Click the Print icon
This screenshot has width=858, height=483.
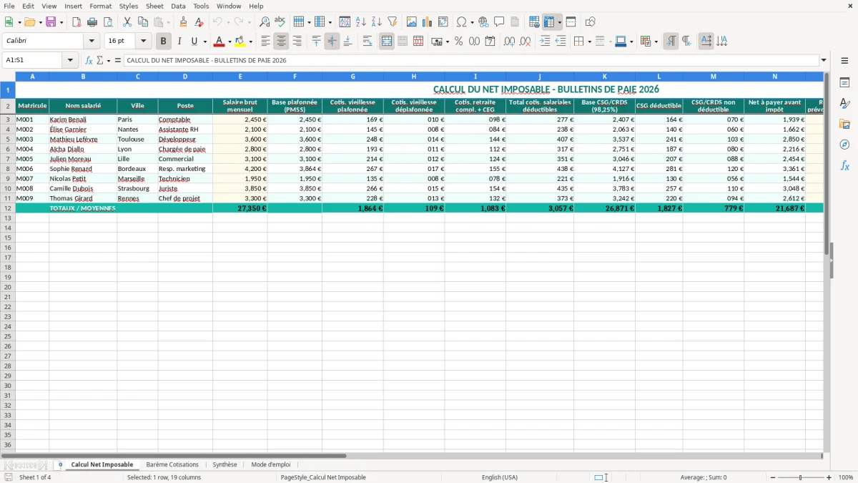coord(92,22)
